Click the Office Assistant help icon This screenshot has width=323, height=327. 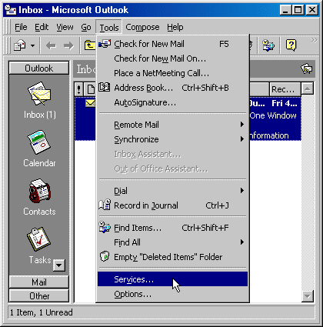291,45
